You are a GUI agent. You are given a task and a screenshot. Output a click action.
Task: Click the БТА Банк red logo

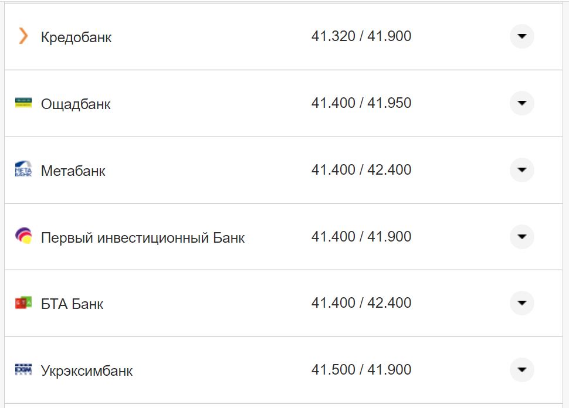[23, 303]
